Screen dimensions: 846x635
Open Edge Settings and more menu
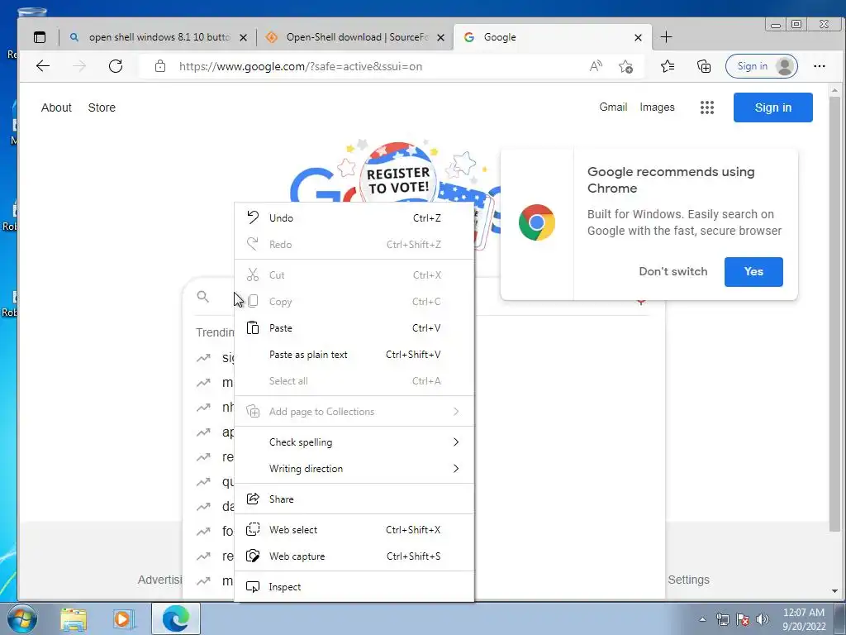(x=819, y=66)
